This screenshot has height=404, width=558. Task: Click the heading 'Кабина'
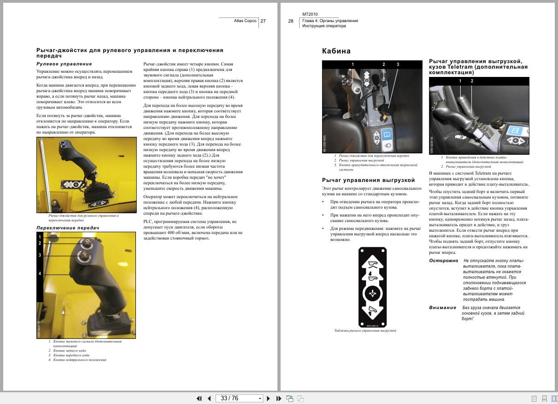pos(336,51)
